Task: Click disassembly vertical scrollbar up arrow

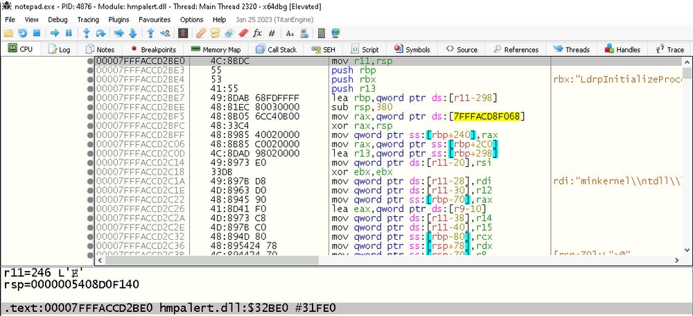Action: click(687, 62)
